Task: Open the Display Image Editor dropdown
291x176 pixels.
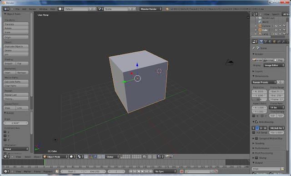Action: (274, 65)
